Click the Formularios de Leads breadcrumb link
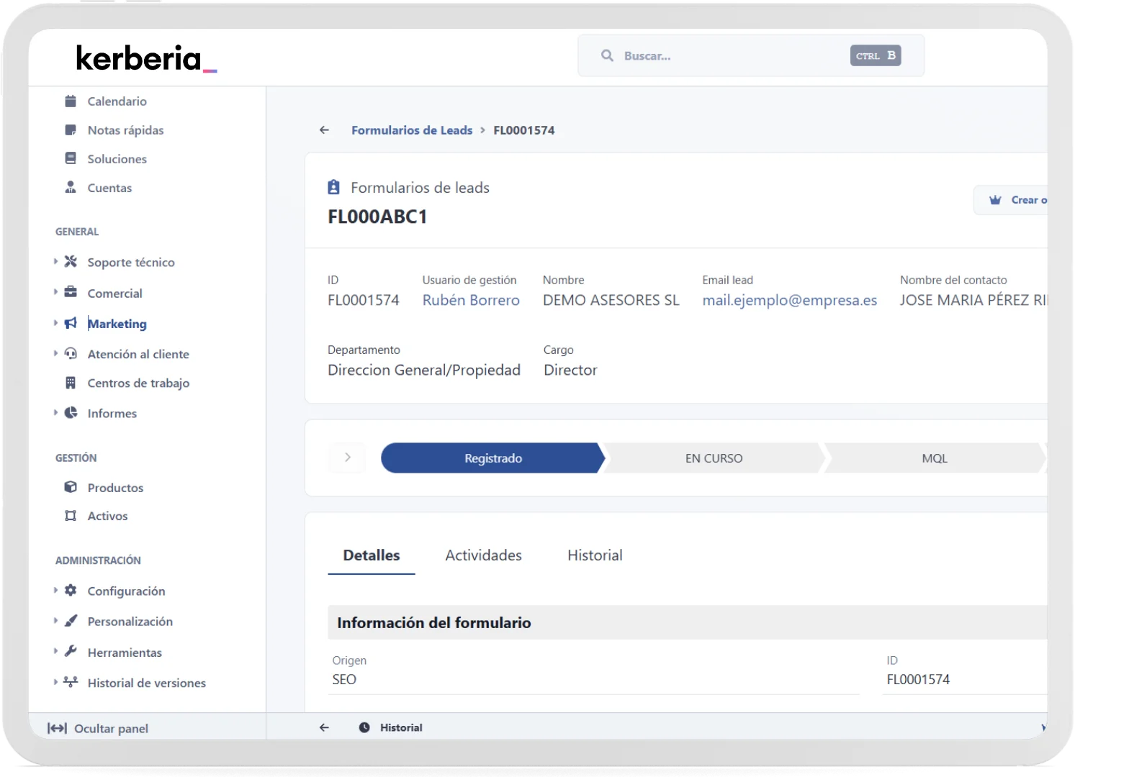The height and width of the screenshot is (777, 1147). click(x=412, y=130)
